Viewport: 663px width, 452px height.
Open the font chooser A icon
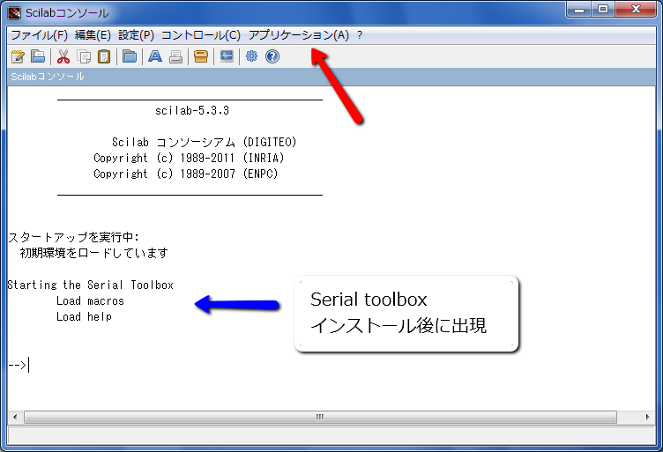tap(155, 56)
